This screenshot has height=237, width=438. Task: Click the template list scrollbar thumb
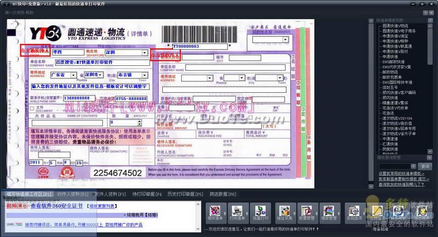[x=430, y=46]
